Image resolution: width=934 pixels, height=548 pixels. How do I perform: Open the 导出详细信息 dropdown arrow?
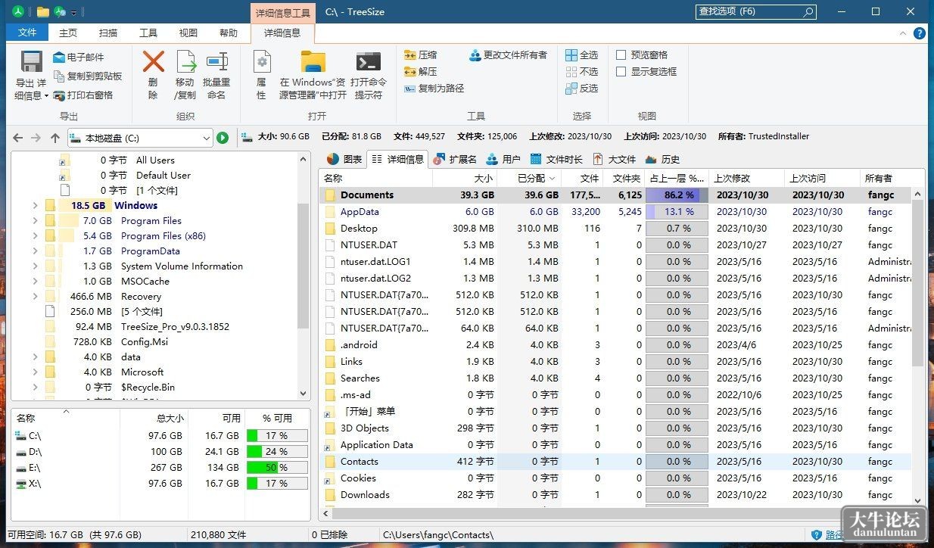(x=46, y=96)
